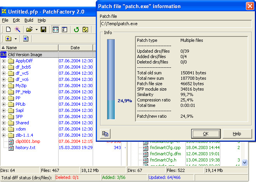Click the '46652 bytes' patch file size value

click(192, 84)
